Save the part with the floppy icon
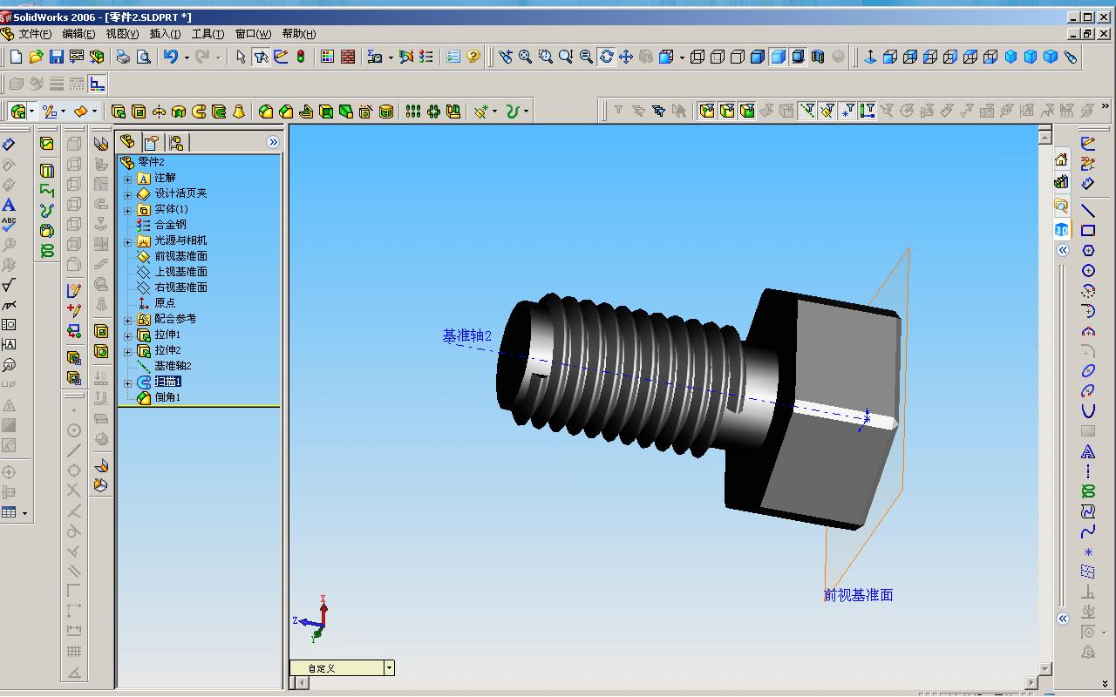 (x=56, y=57)
